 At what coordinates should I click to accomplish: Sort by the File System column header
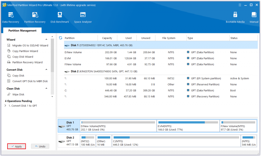pos(169,38)
